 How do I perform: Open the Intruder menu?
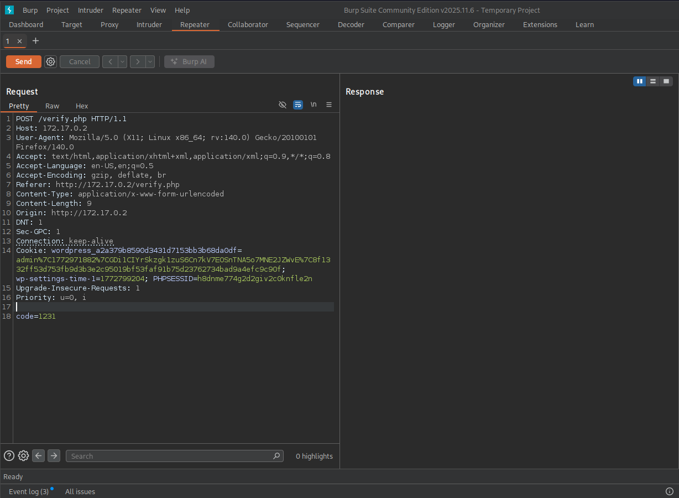[x=90, y=10]
